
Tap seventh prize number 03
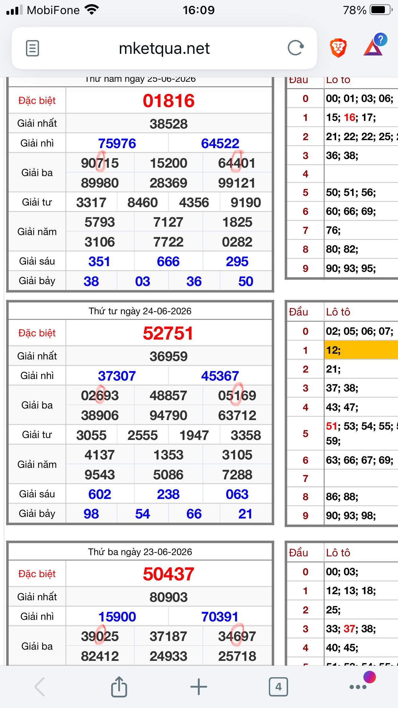143,281
